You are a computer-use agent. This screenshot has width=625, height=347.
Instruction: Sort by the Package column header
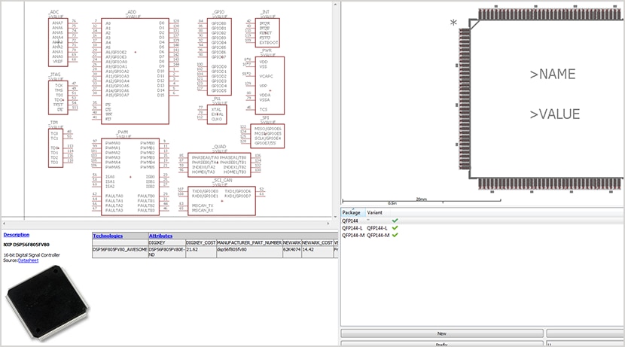[352, 212]
